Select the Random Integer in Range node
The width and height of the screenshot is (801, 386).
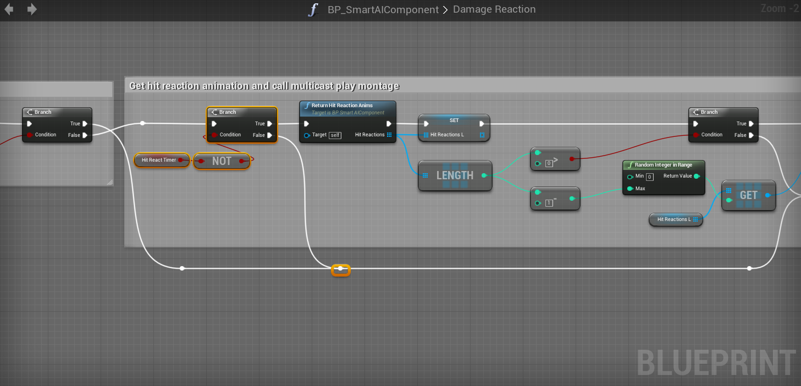coord(663,165)
